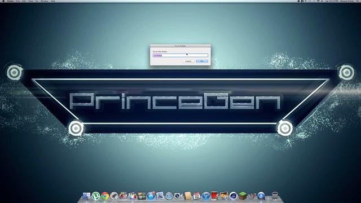Click the folder path input field
Image resolution: width=361 pixels, height=203 pixels.
click(x=180, y=55)
